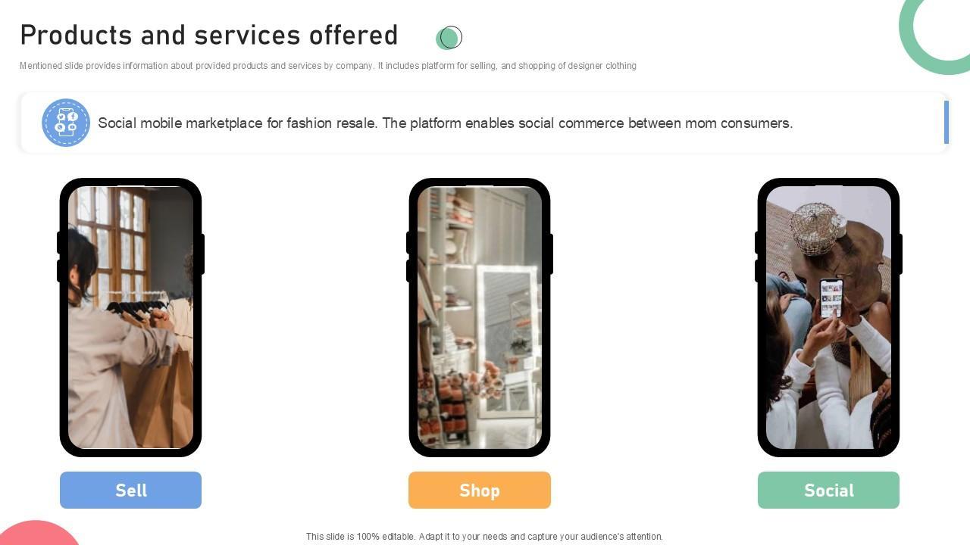Screen dimensions: 970x545
Task: Select the '100% editable' footer text
Action: (484, 536)
